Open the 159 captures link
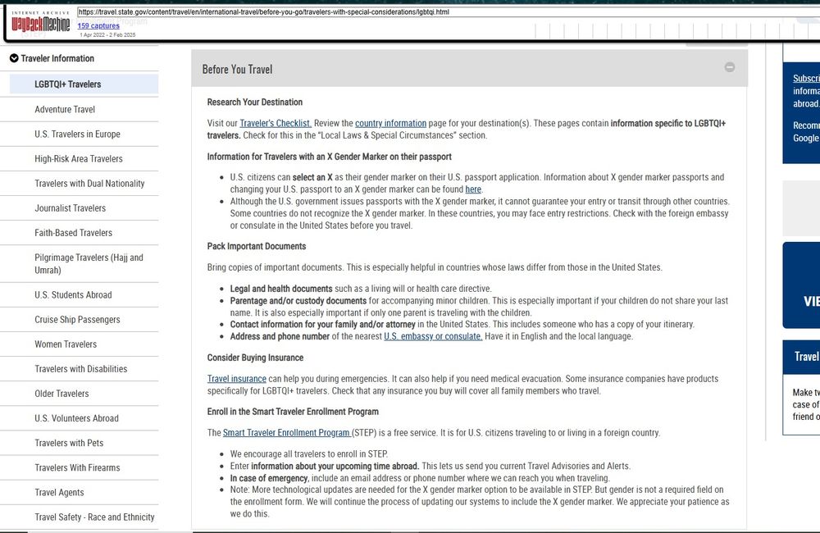Screen dimensions: 820x533 point(98,25)
